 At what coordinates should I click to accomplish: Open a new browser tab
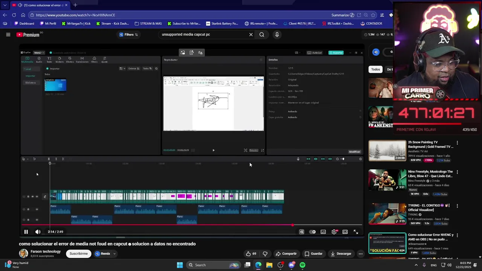(x=75, y=5)
